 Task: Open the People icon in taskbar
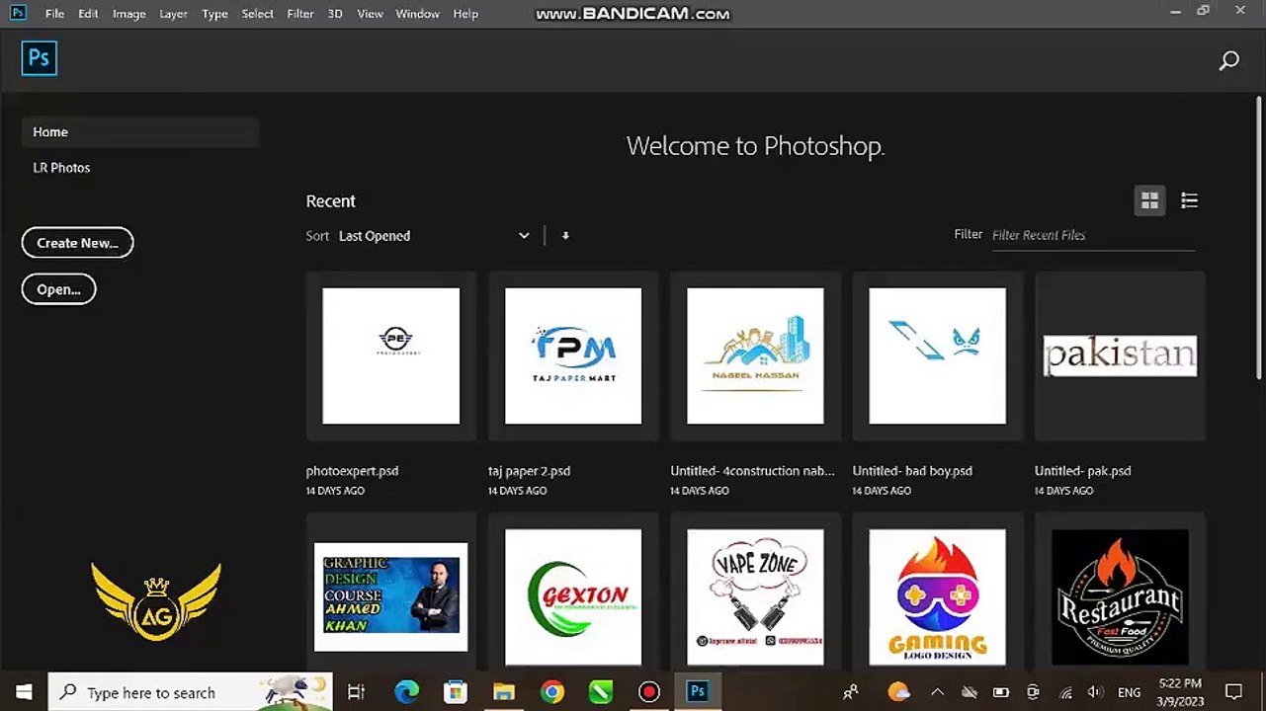pos(850,692)
